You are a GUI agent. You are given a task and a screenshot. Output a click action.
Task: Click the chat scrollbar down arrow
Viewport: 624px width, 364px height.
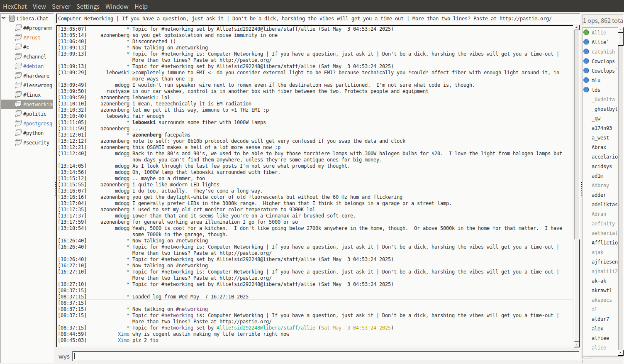tap(577, 344)
